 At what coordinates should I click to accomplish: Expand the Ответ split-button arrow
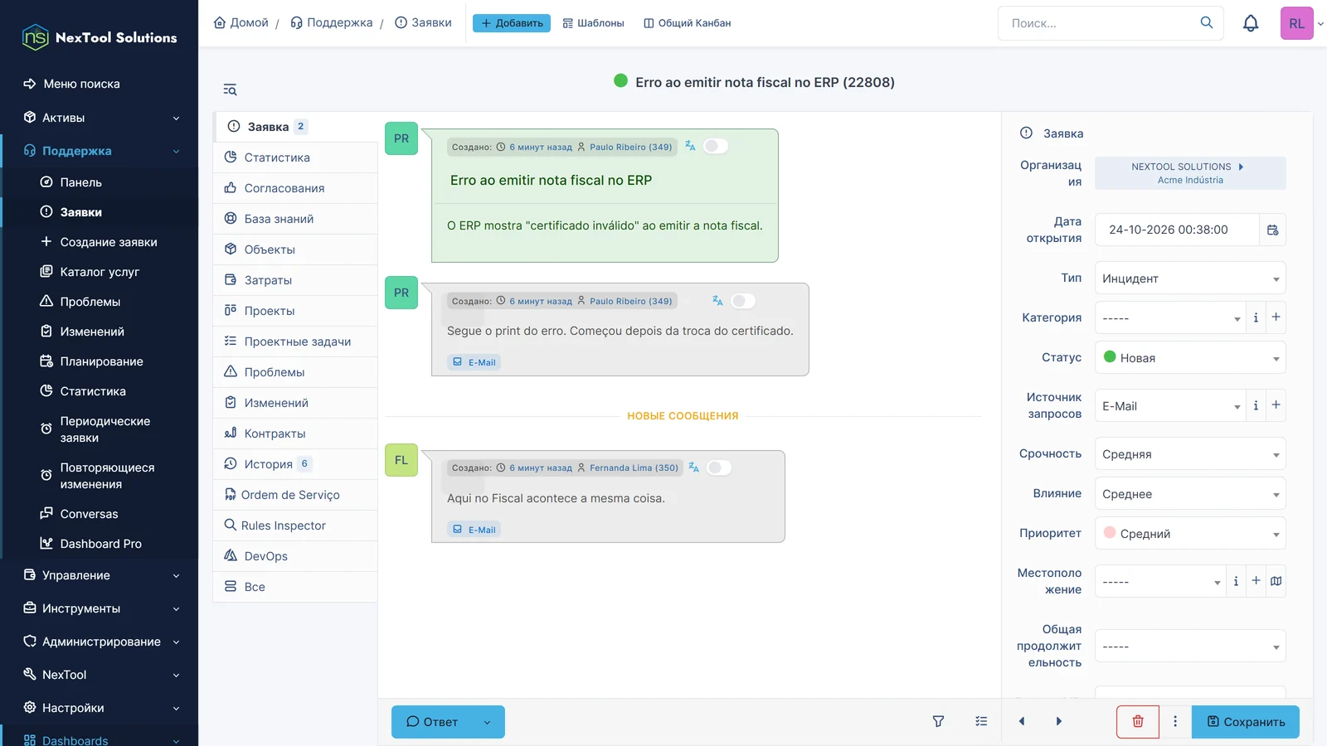488,722
